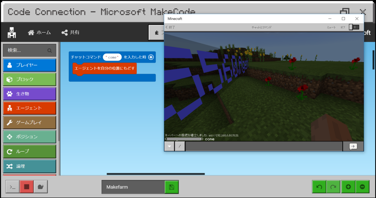The width and height of the screenshot is (376, 198).
Task: Open the ゲームプレイ category
Action: pos(29,123)
